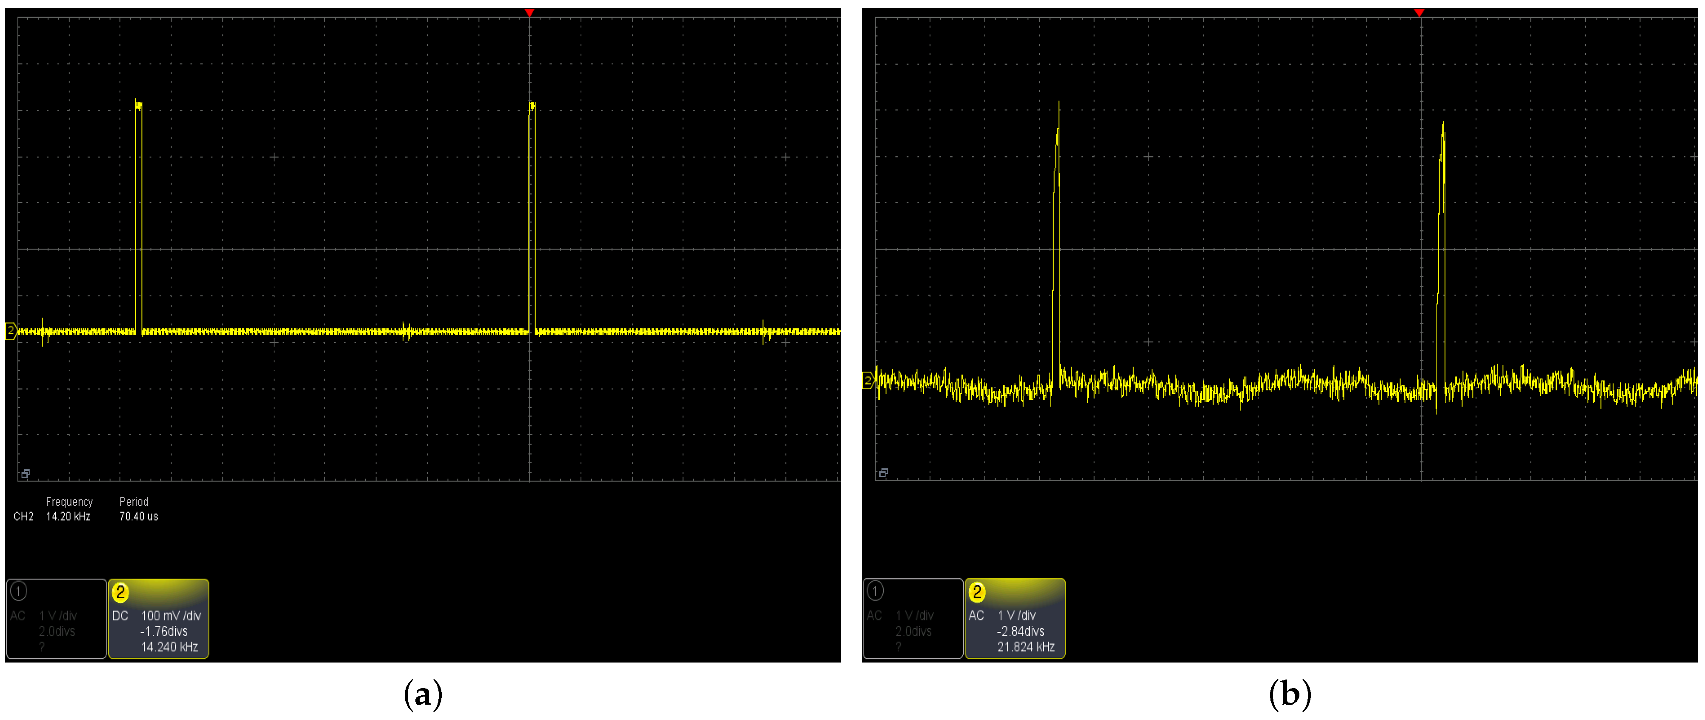The height and width of the screenshot is (720, 1705).
Task: Select the Period measurement header
Action: (134, 502)
